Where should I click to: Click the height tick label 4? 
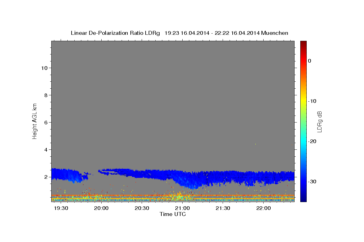tap(45, 149)
